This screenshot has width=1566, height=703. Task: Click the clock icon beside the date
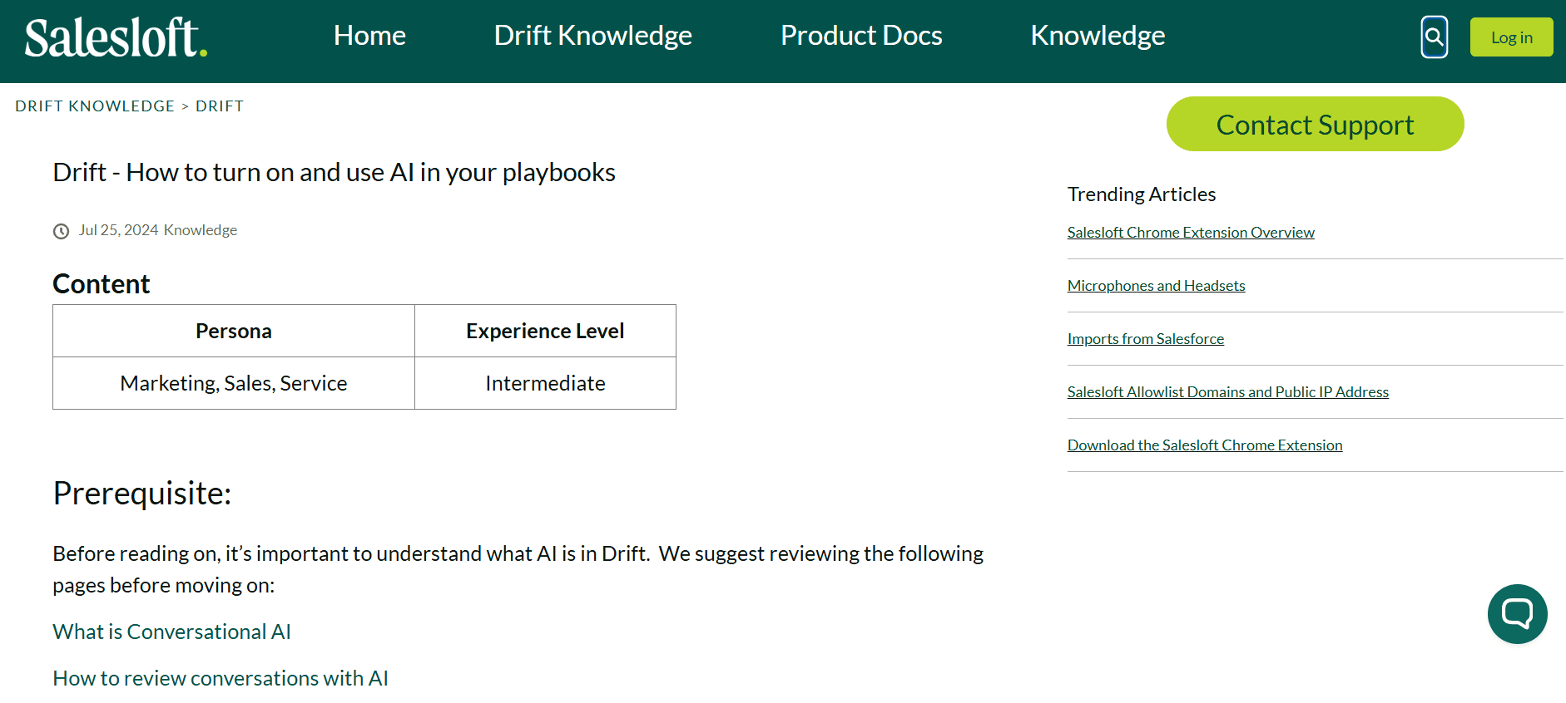click(61, 231)
